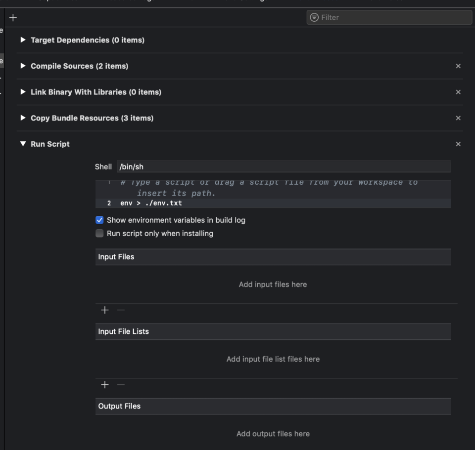This screenshot has height=450, width=475.
Task: Click the filter icon in the Filter field
Action: (x=313, y=17)
